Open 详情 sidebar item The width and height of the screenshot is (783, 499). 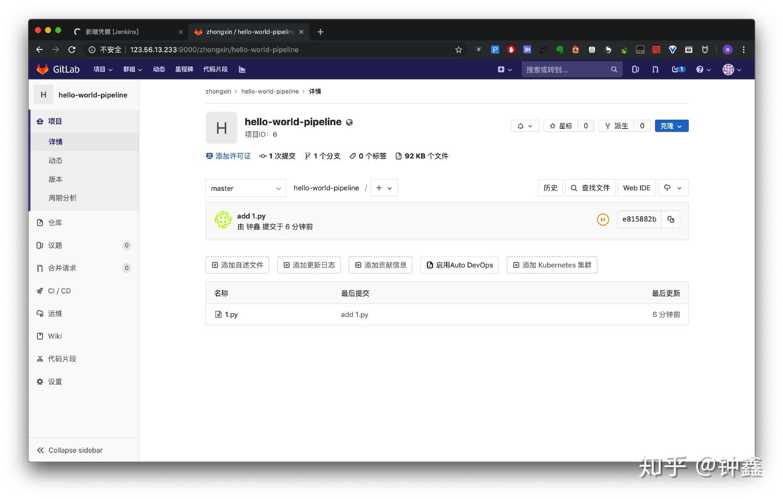pyautogui.click(x=84, y=142)
